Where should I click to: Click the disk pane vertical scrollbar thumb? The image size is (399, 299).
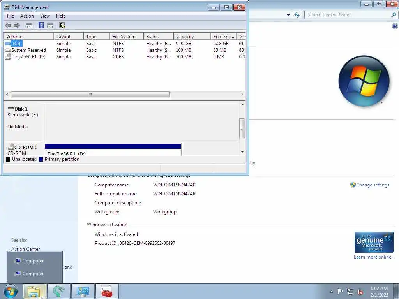[242, 128]
